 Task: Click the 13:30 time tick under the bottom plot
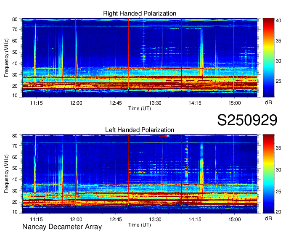point(155,219)
